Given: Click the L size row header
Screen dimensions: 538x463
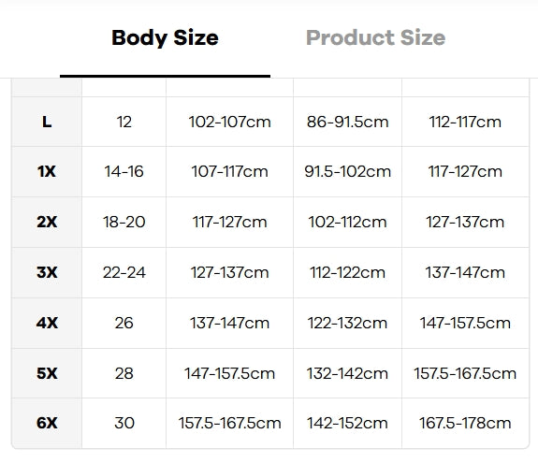Looking at the screenshot, I should point(47,122).
